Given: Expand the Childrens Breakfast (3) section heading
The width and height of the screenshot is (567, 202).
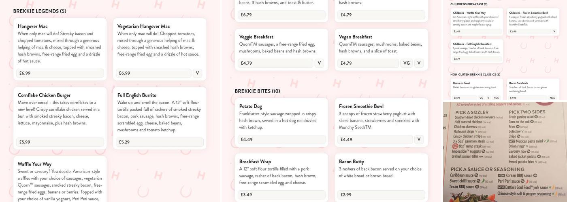Looking at the screenshot, I should coord(469,4).
